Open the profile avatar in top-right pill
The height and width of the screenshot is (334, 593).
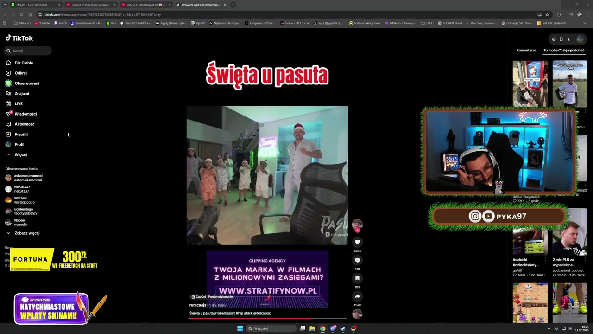click(x=580, y=39)
